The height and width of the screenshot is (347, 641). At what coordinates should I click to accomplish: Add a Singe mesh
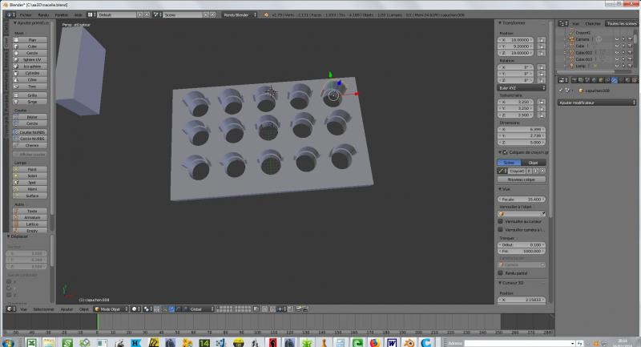click(32, 102)
